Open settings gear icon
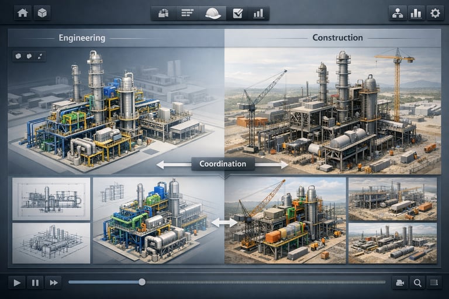Image resolution: width=449 pixels, height=299 pixels. point(435,13)
